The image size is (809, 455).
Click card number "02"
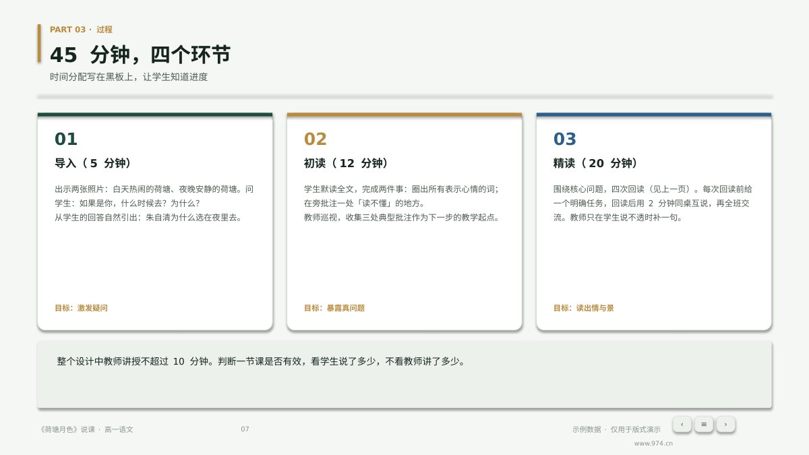coord(316,139)
